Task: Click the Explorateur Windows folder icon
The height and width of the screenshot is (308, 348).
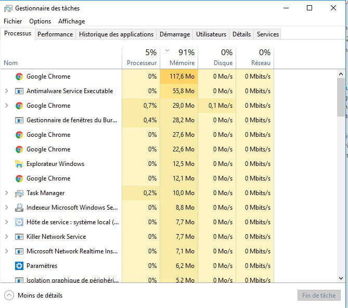Action: [x=19, y=164]
